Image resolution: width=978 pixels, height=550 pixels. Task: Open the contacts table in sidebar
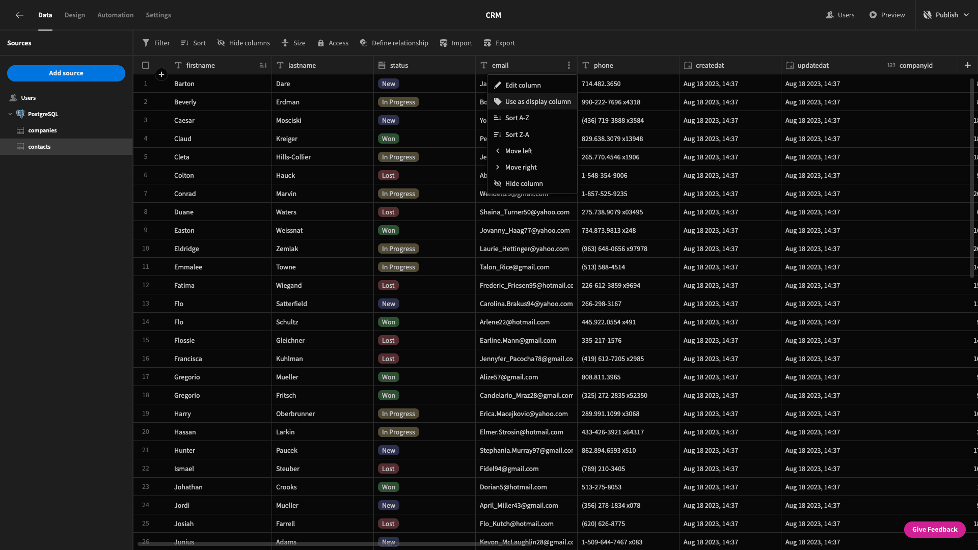point(38,146)
